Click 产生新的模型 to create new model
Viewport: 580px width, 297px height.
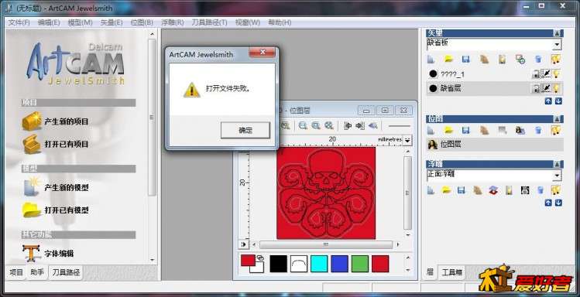(56, 187)
